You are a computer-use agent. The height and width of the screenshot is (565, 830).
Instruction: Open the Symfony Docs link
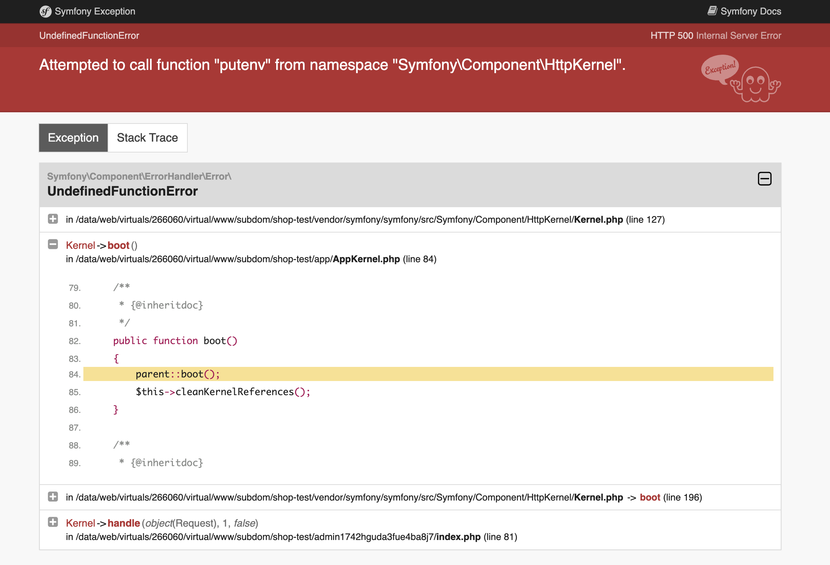[x=750, y=12]
